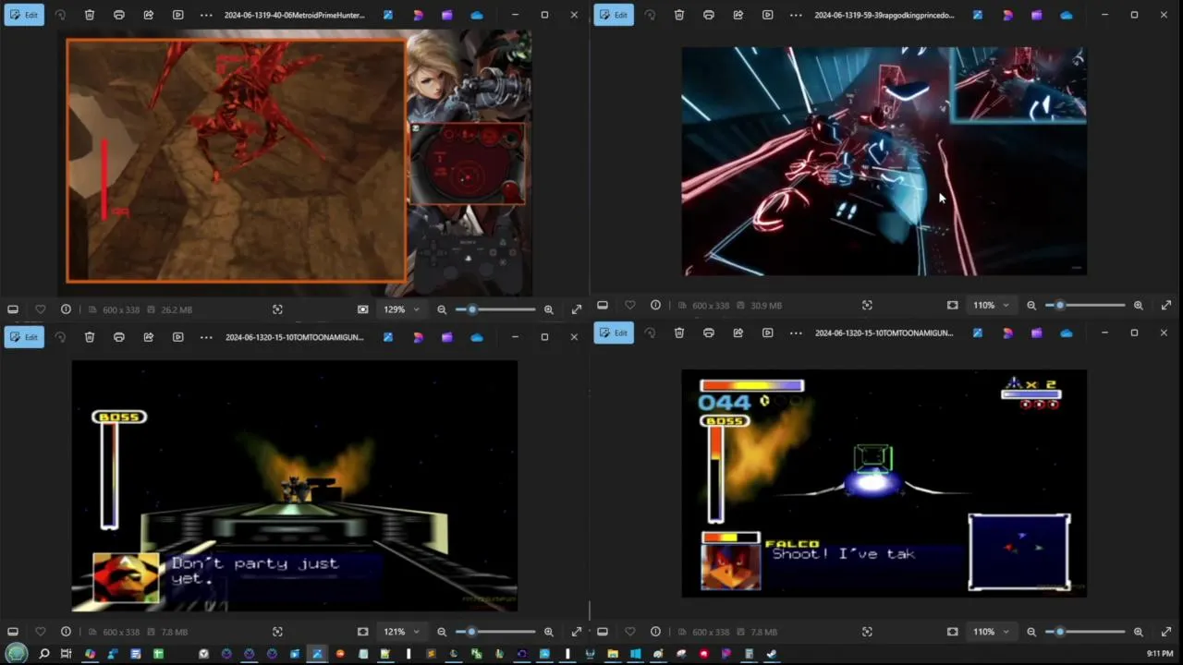Screen dimensions: 1183x665
Task: Zoom out in the 121% window
Action: (x=442, y=632)
